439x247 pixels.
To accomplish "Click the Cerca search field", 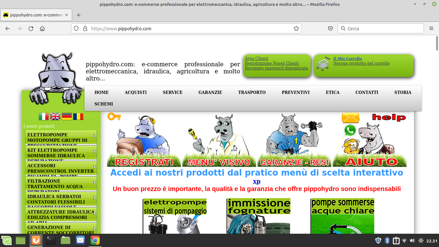I will (381, 28).
